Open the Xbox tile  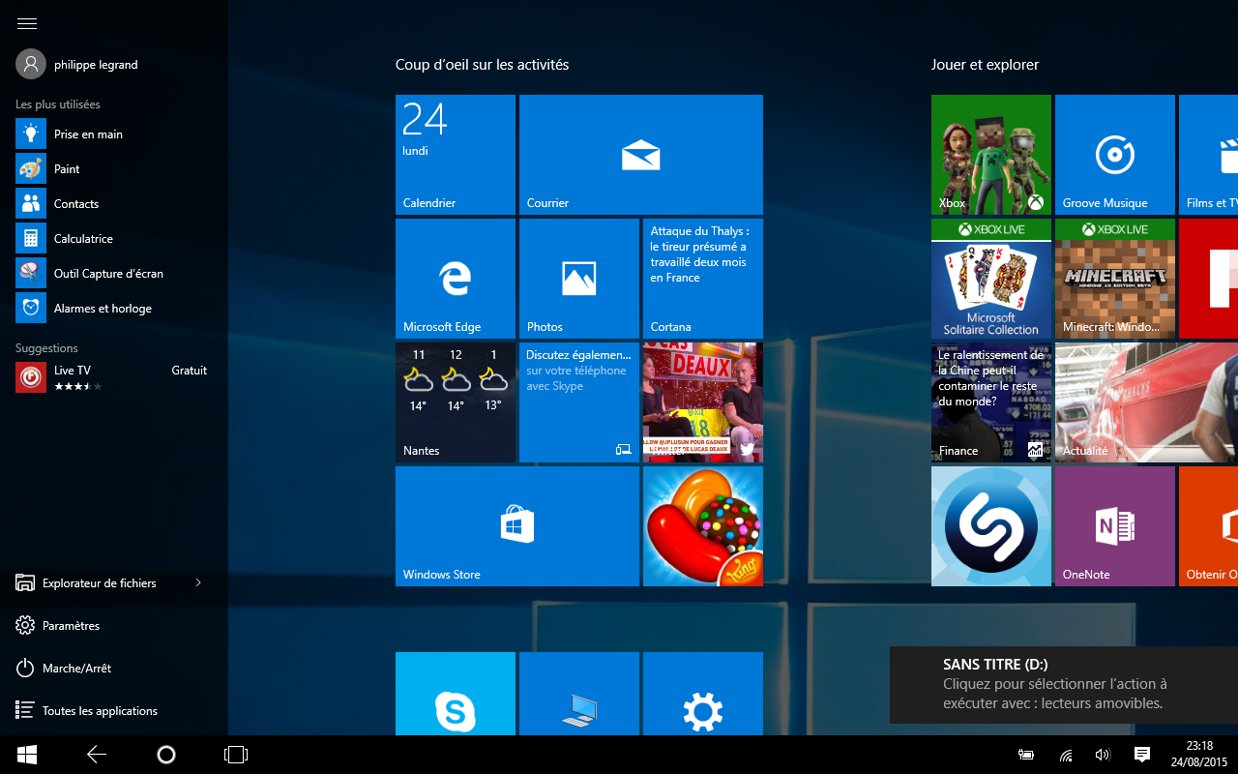coord(991,155)
